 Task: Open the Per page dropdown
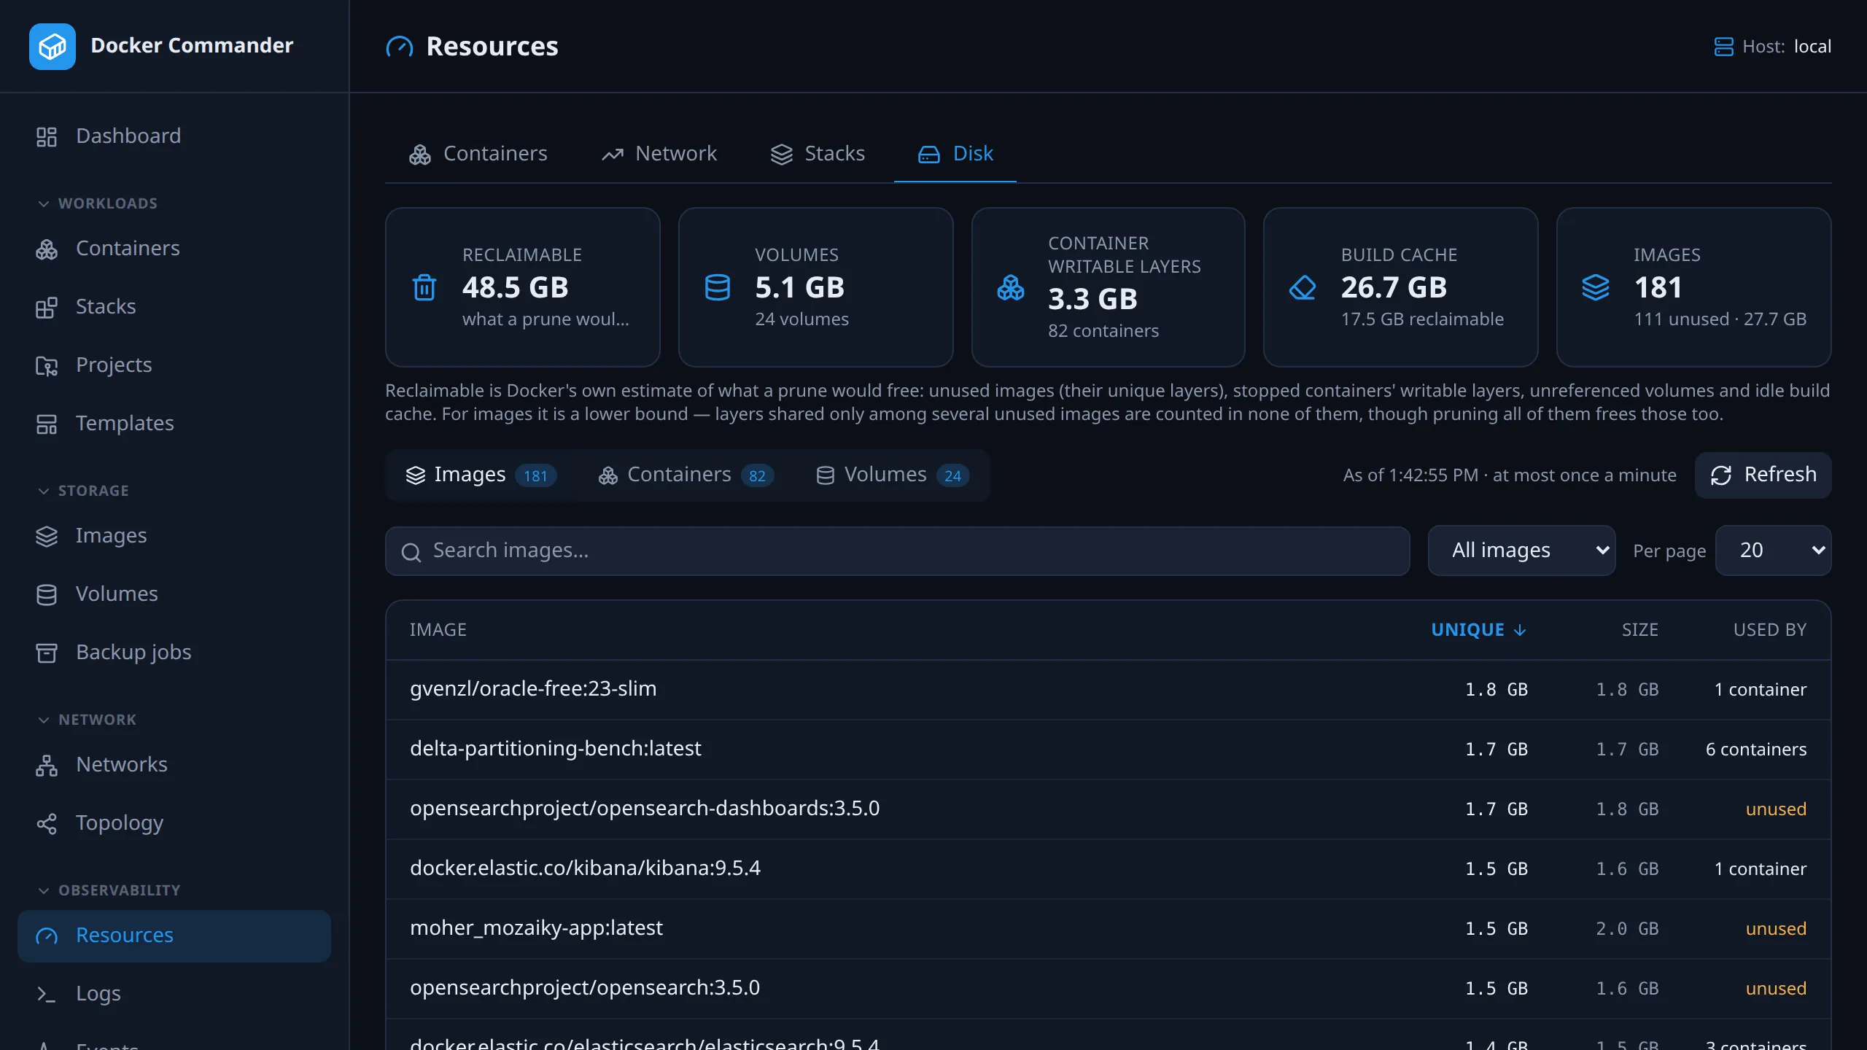pos(1773,551)
